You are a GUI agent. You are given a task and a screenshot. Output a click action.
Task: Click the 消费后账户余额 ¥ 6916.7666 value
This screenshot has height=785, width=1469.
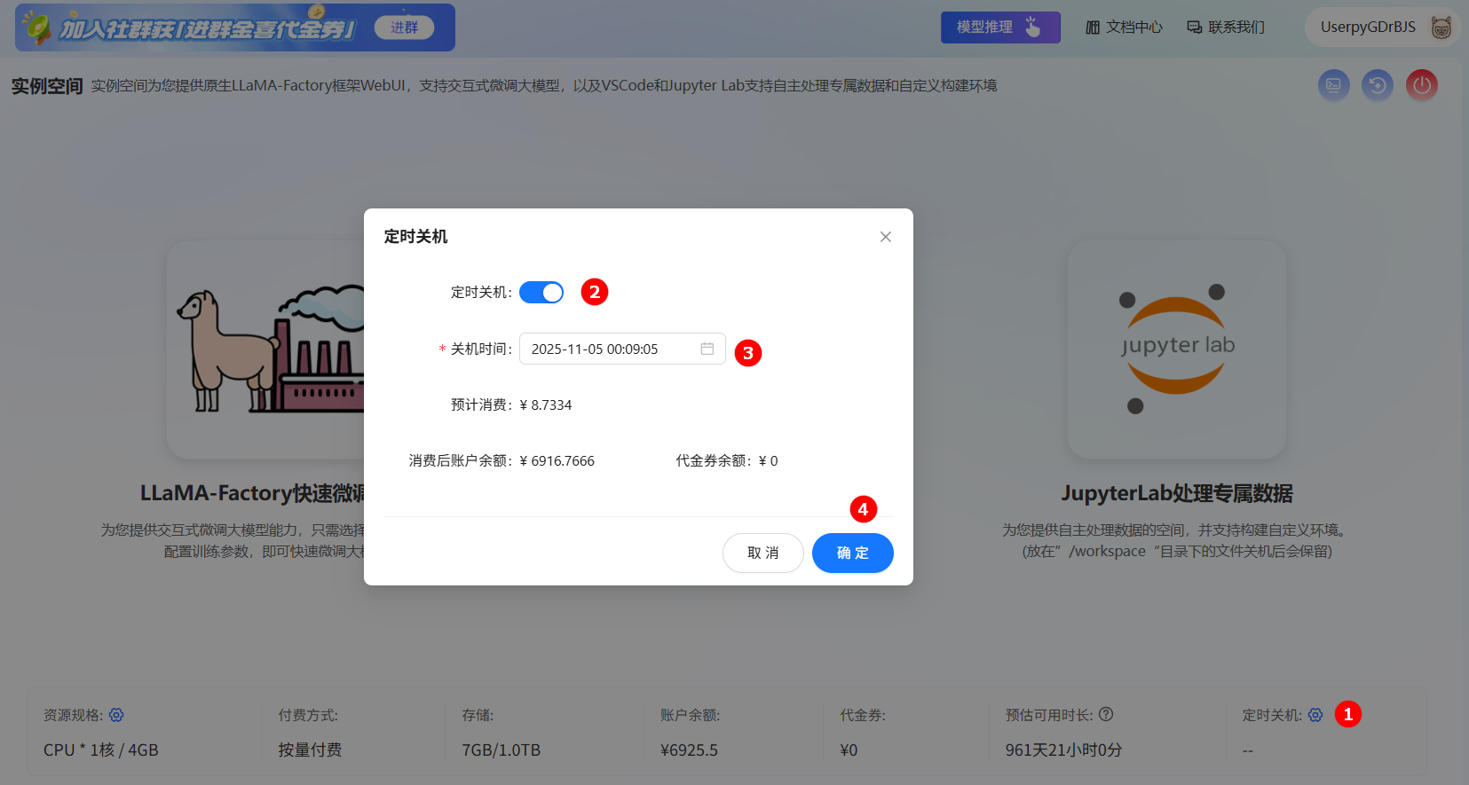tap(557, 461)
